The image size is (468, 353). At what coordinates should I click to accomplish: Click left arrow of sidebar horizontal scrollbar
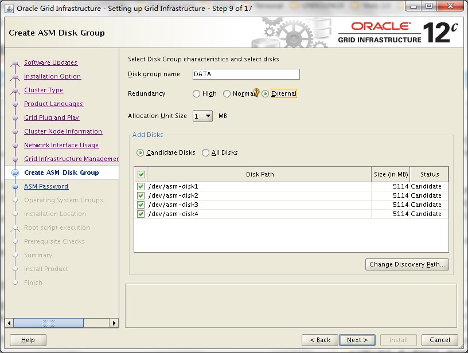[9, 323]
